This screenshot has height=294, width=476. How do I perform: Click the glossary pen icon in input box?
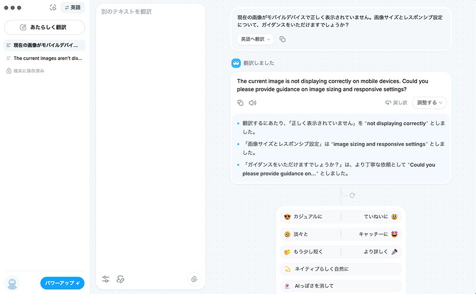coord(120,279)
